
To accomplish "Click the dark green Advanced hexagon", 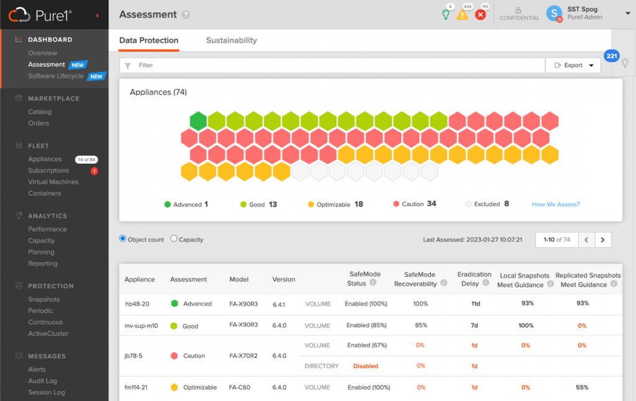I will [x=198, y=121].
